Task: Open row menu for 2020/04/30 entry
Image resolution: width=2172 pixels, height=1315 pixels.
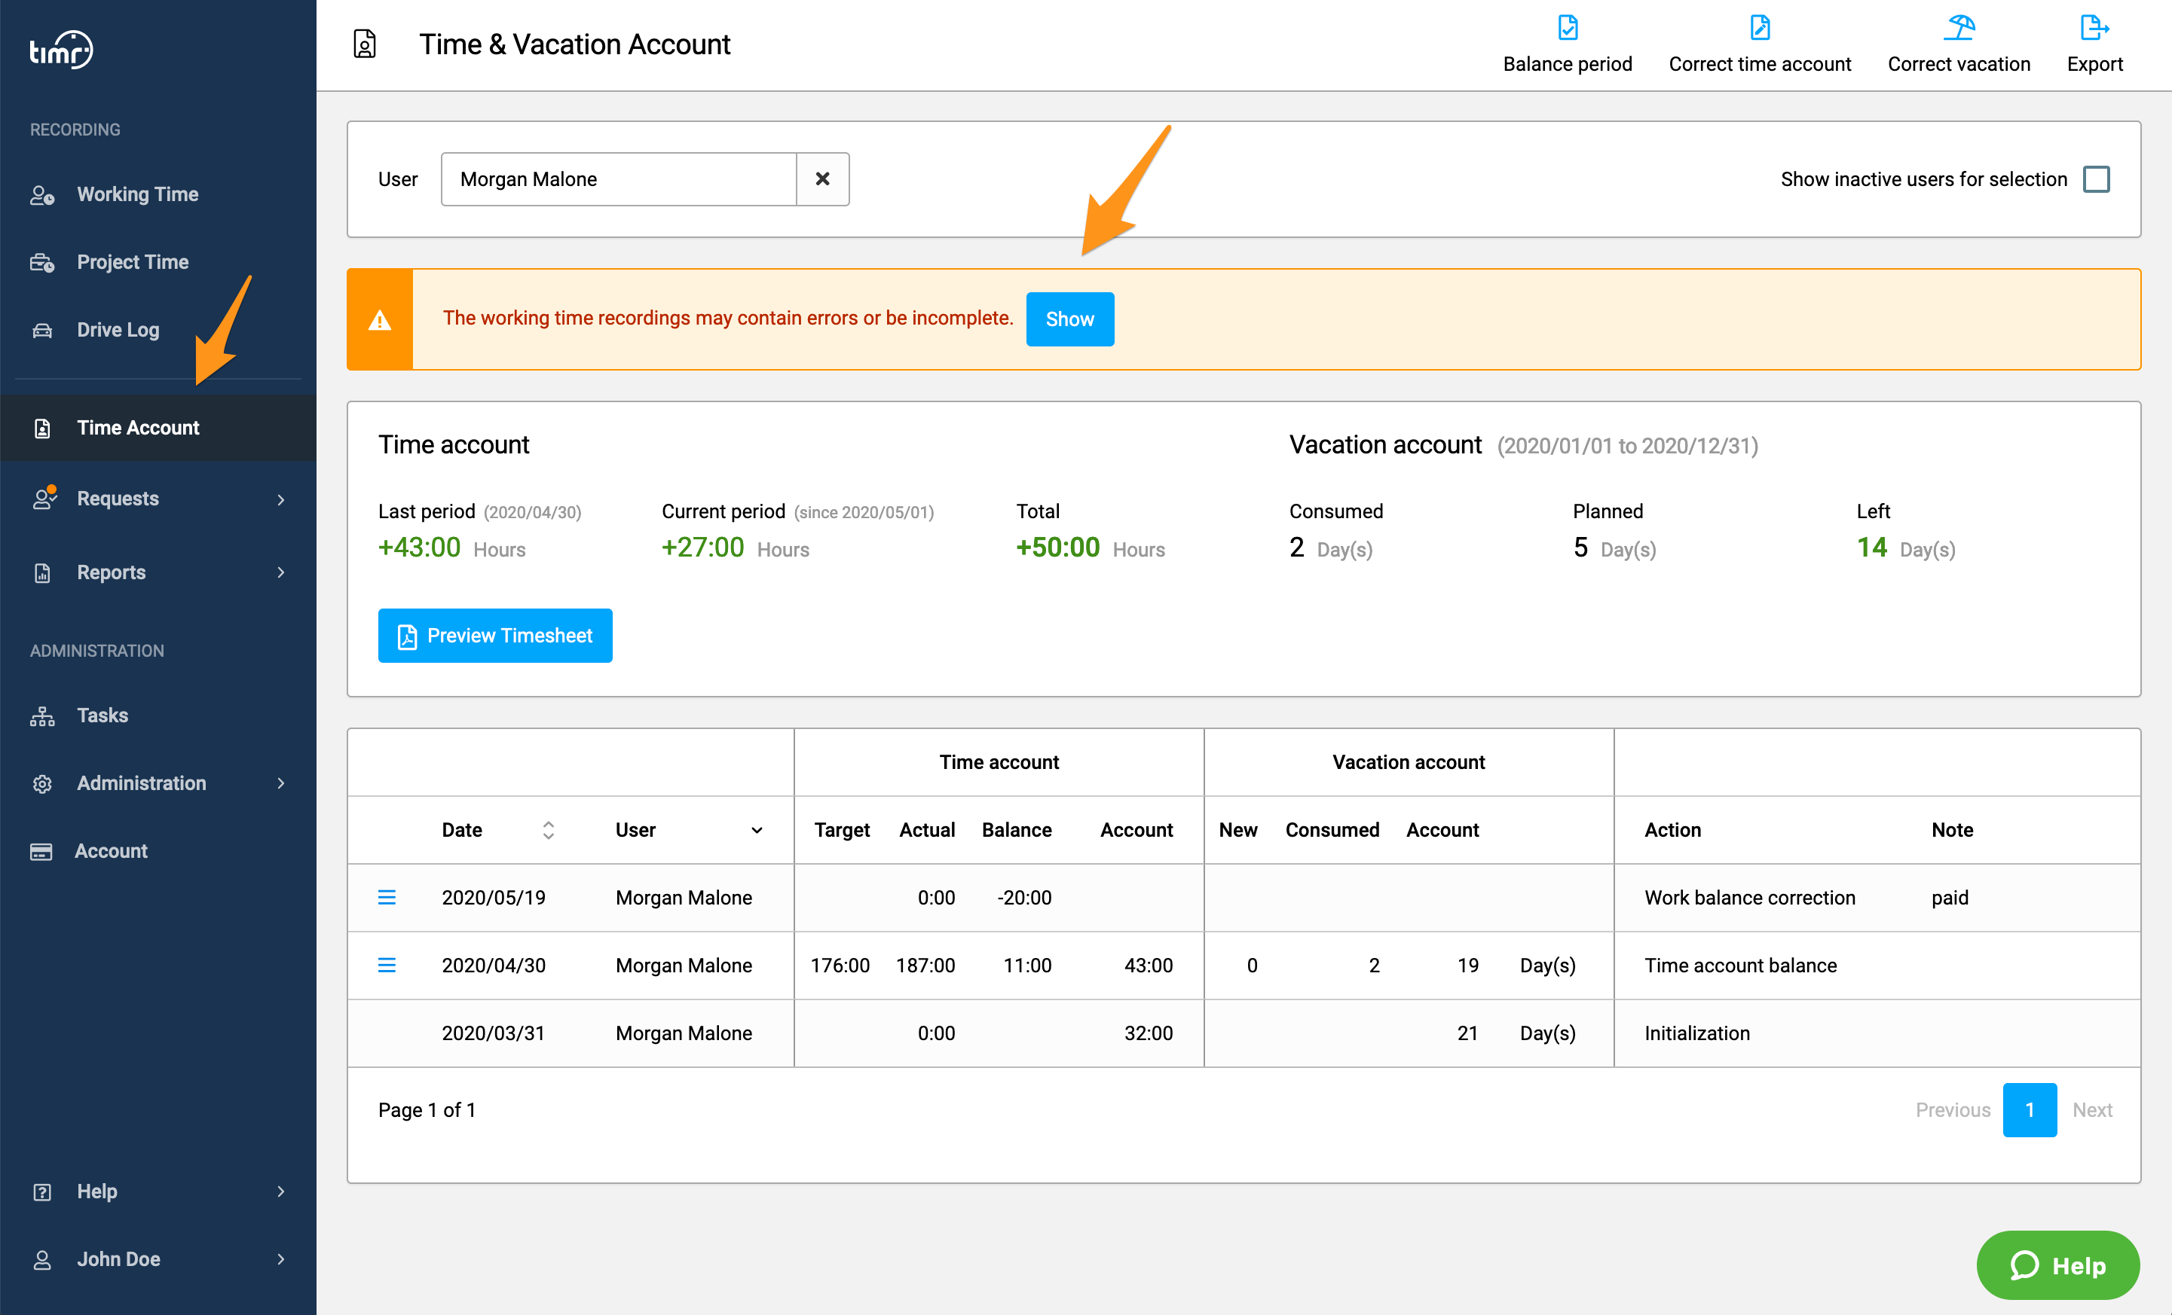Action: click(387, 966)
